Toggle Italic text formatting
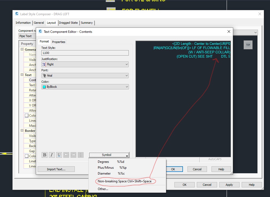 tap(52, 155)
